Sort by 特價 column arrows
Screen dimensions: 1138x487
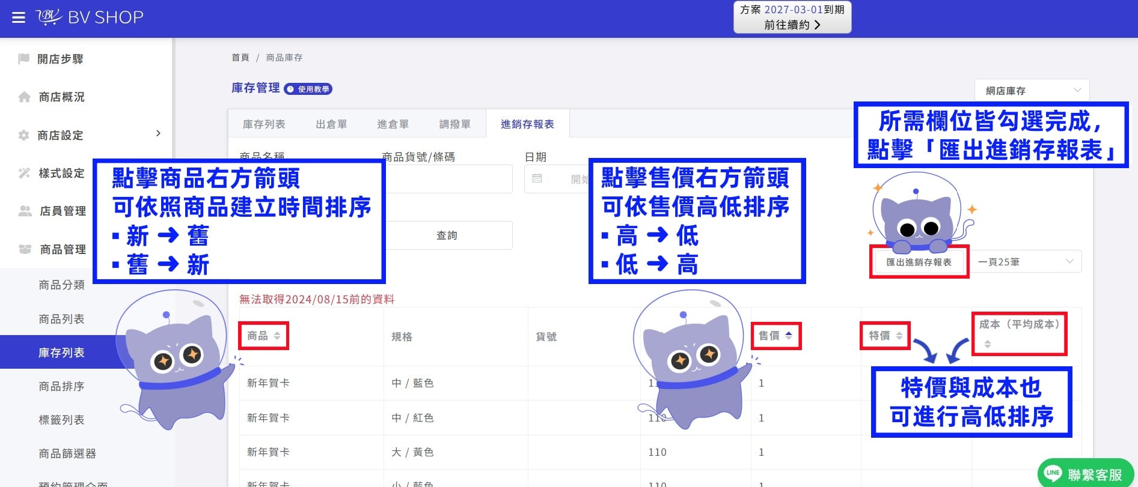[899, 336]
